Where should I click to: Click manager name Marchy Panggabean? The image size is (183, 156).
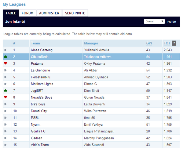click(x=99, y=138)
